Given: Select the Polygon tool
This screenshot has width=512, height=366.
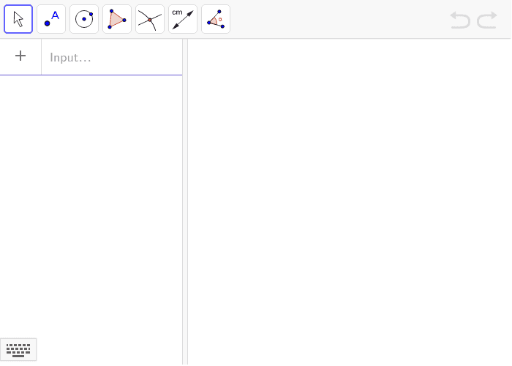Looking at the screenshot, I should [x=117, y=19].
